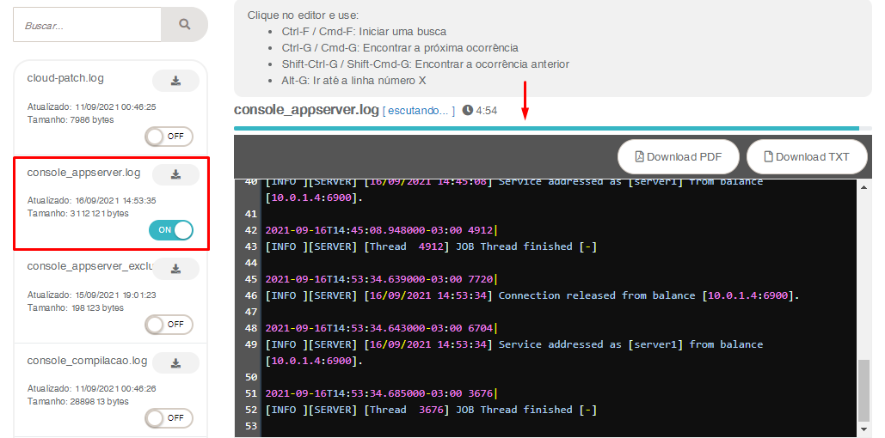Enable the toggle for console_appserver_exclu log

[169, 325]
